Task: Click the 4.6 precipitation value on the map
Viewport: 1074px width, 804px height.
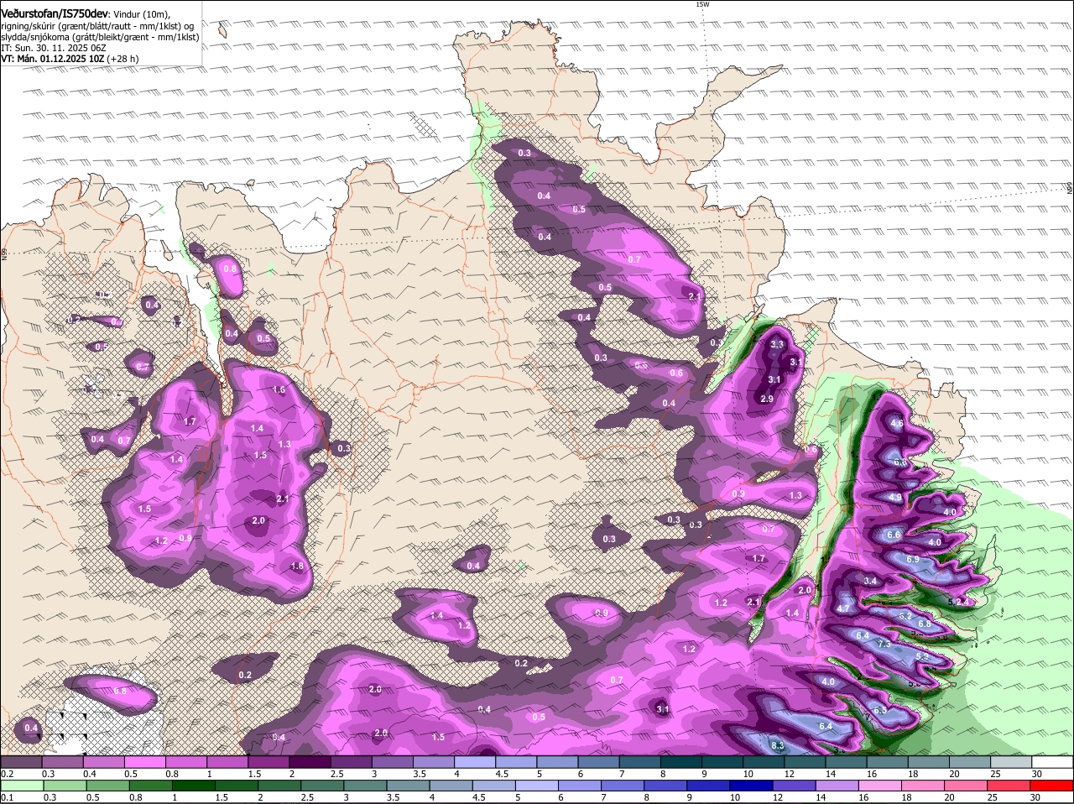Action: coord(897,424)
